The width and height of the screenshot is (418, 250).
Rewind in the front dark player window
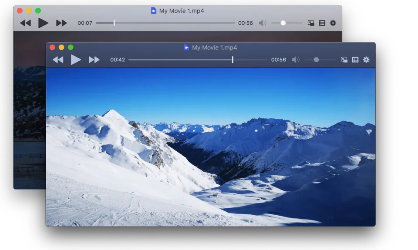(x=58, y=60)
